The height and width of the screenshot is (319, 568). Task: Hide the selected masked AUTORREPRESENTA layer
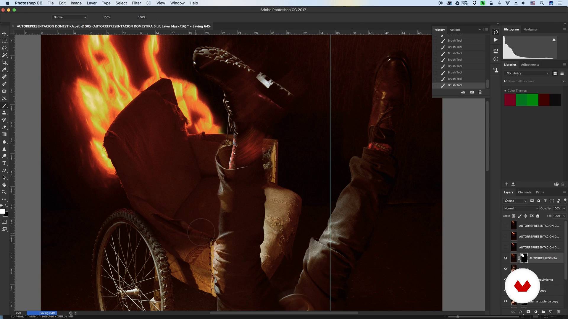coord(506,258)
